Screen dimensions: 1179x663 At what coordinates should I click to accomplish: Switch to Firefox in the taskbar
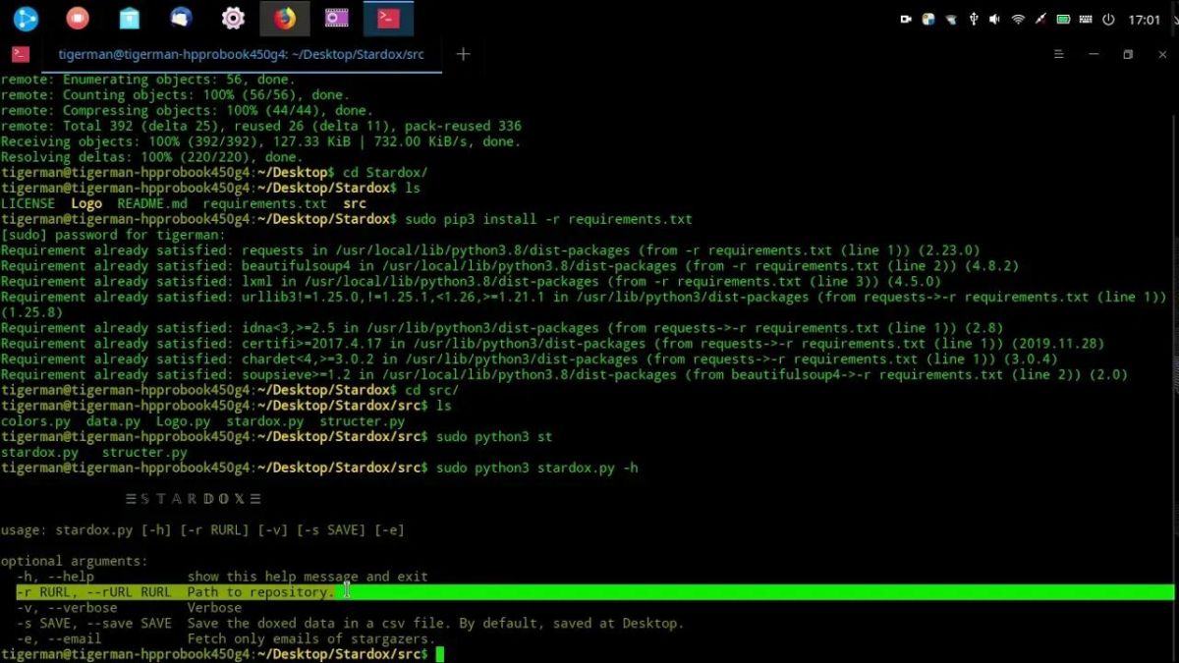285,18
